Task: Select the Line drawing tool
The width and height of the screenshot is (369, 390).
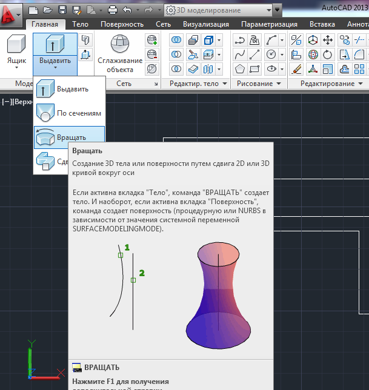Action: pos(254,55)
